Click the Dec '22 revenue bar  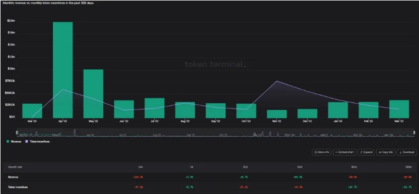click(307, 114)
